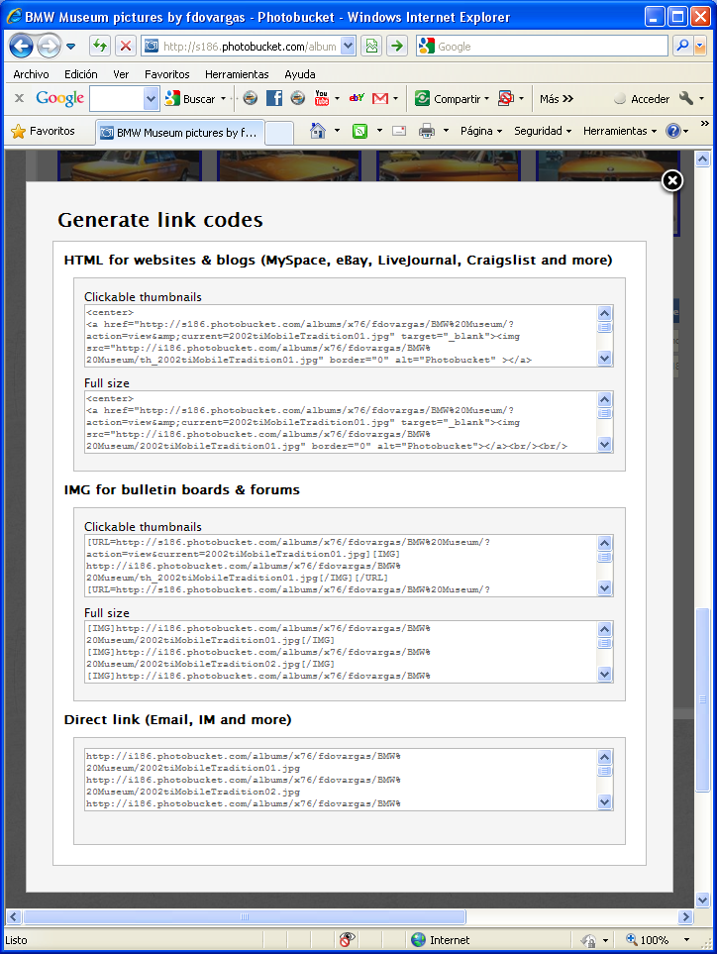The image size is (717, 954).
Task: Click the Home page icon
Action: tap(318, 131)
